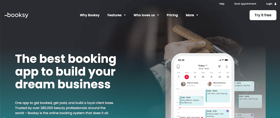The width and height of the screenshot is (280, 118).
Task: Select Wednesday 10 in the week row
Action: click(x=203, y=77)
